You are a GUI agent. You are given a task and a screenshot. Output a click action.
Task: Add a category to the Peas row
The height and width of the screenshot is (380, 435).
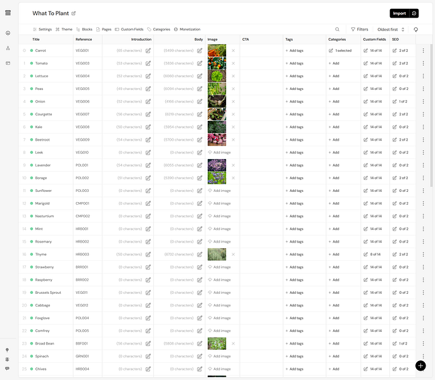point(334,89)
